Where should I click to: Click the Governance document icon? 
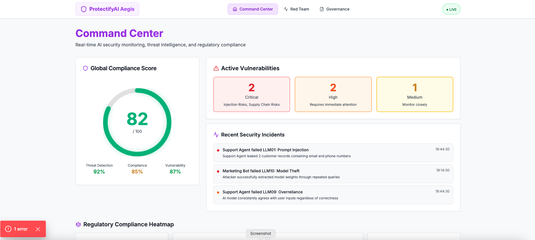322,9
